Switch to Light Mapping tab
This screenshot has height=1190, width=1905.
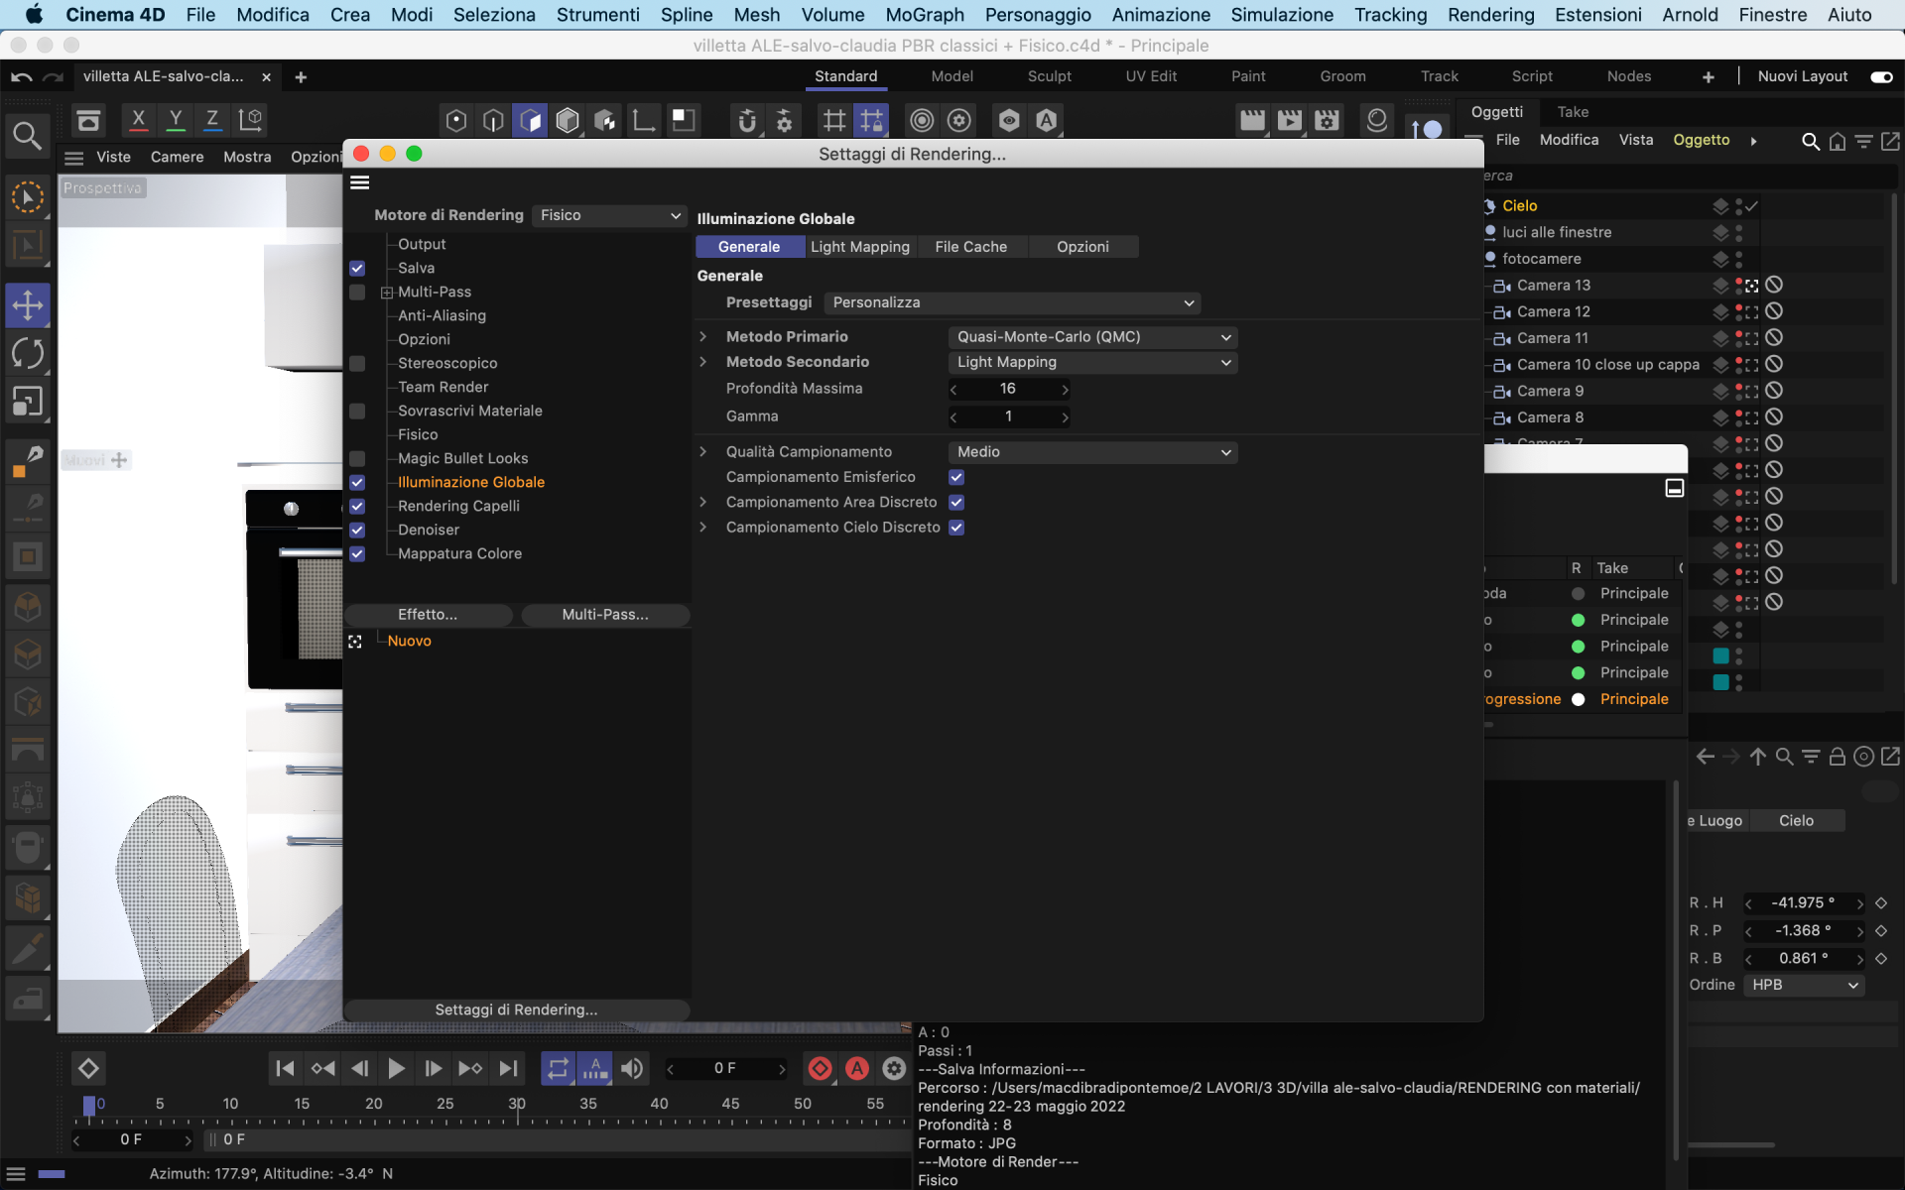tap(860, 245)
